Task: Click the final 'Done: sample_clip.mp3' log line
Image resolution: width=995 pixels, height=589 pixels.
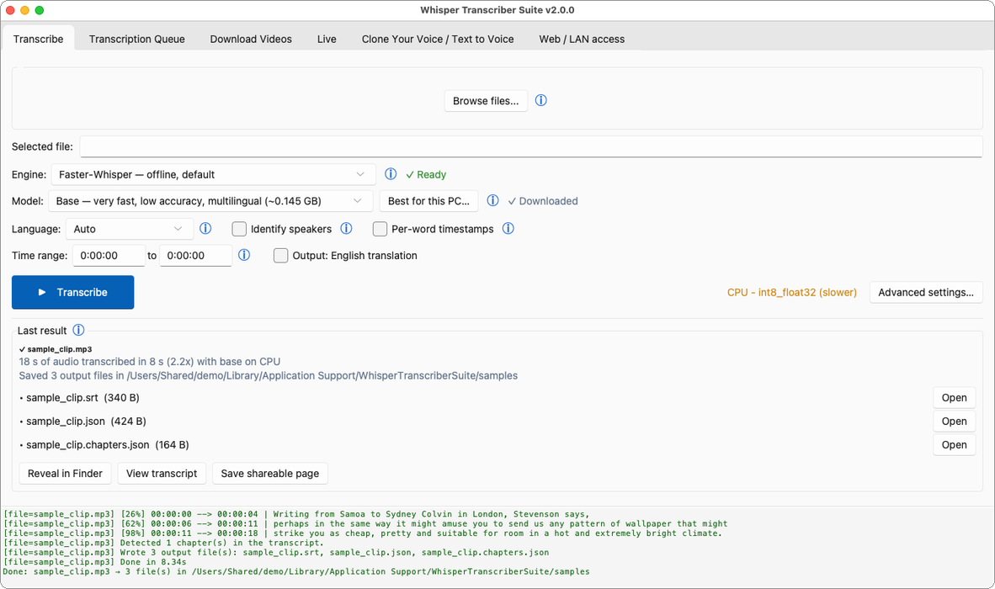Action: [x=296, y=571]
